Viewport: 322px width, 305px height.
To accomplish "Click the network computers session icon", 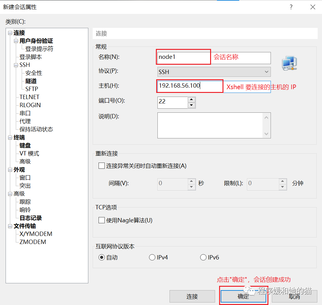I will pos(289,63).
